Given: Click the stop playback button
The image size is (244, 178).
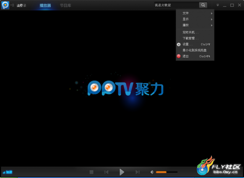Looking at the screenshot, I should click(91, 172).
